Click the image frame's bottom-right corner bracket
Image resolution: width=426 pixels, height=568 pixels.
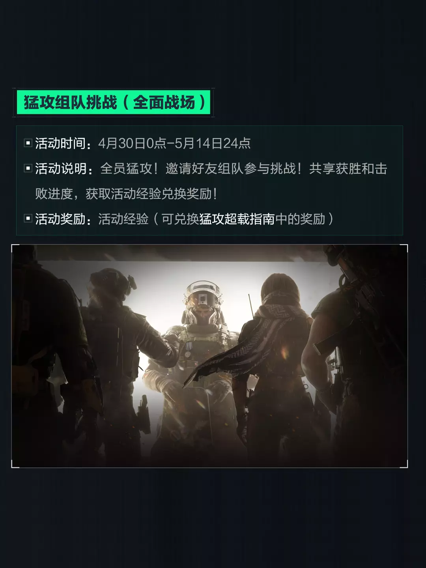coord(404,464)
